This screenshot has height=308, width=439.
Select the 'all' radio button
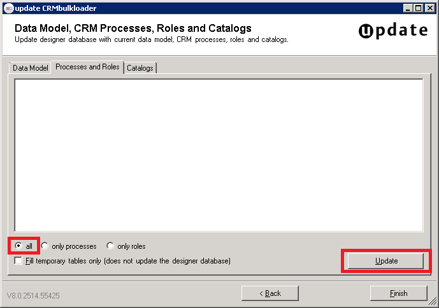pos(18,246)
